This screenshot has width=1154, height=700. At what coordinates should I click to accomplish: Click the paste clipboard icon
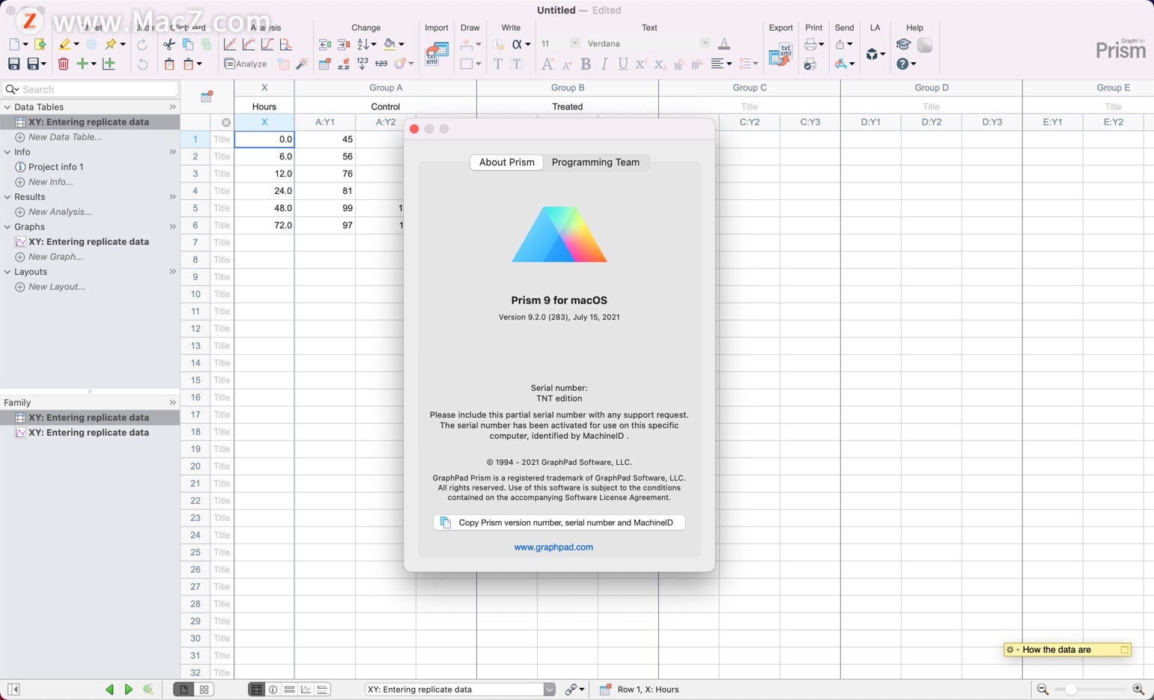pos(169,64)
